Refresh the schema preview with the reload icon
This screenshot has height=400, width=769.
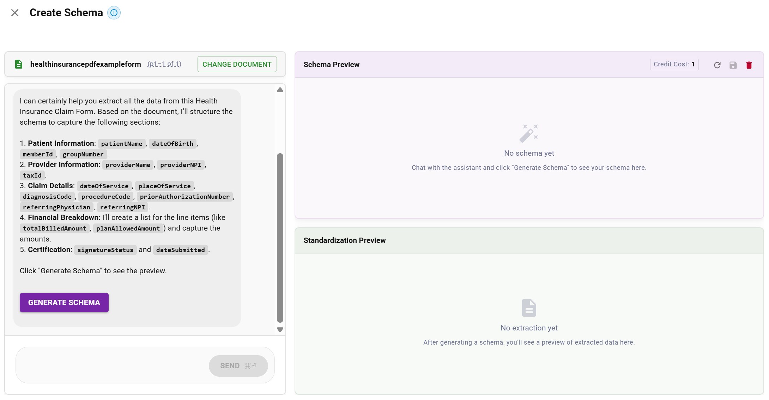tap(717, 65)
